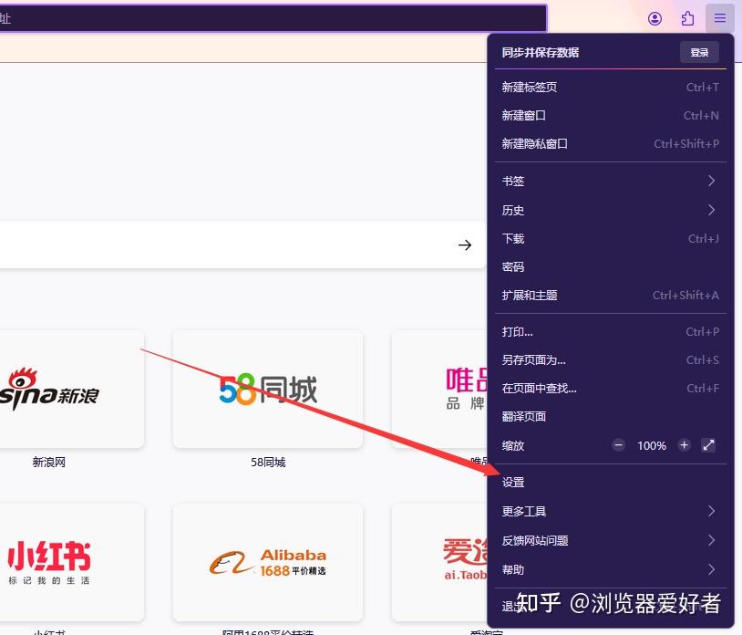Zoom in with the plus button
The image size is (742, 635).
pos(684,445)
